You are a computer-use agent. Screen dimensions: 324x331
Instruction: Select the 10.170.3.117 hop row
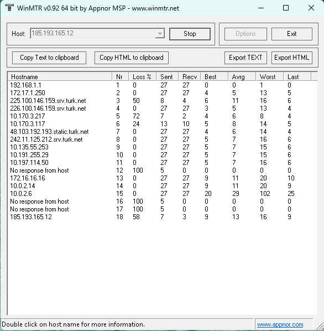(163, 124)
